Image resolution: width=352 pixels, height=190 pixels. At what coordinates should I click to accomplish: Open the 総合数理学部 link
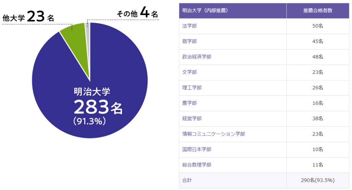click(197, 165)
